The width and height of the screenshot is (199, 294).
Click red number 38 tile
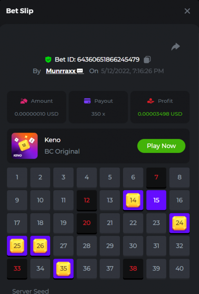click(133, 269)
